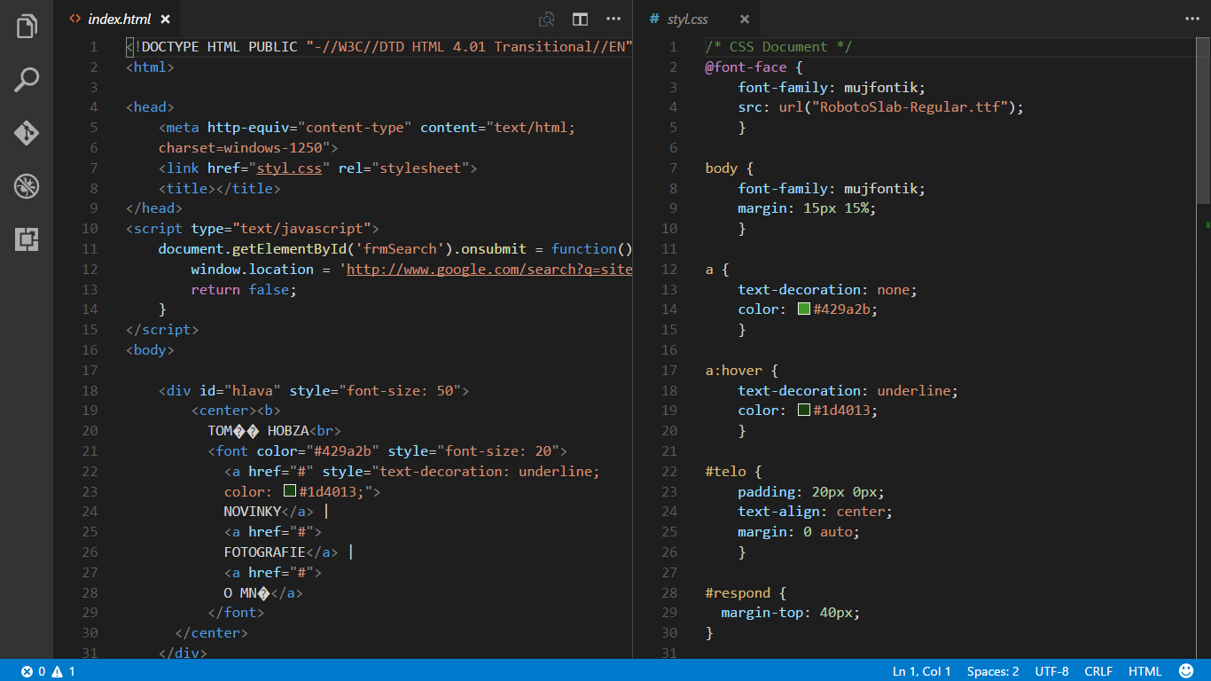Click the UTF-8 encoding button
Screen dimensions: 1211x681
1051,671
